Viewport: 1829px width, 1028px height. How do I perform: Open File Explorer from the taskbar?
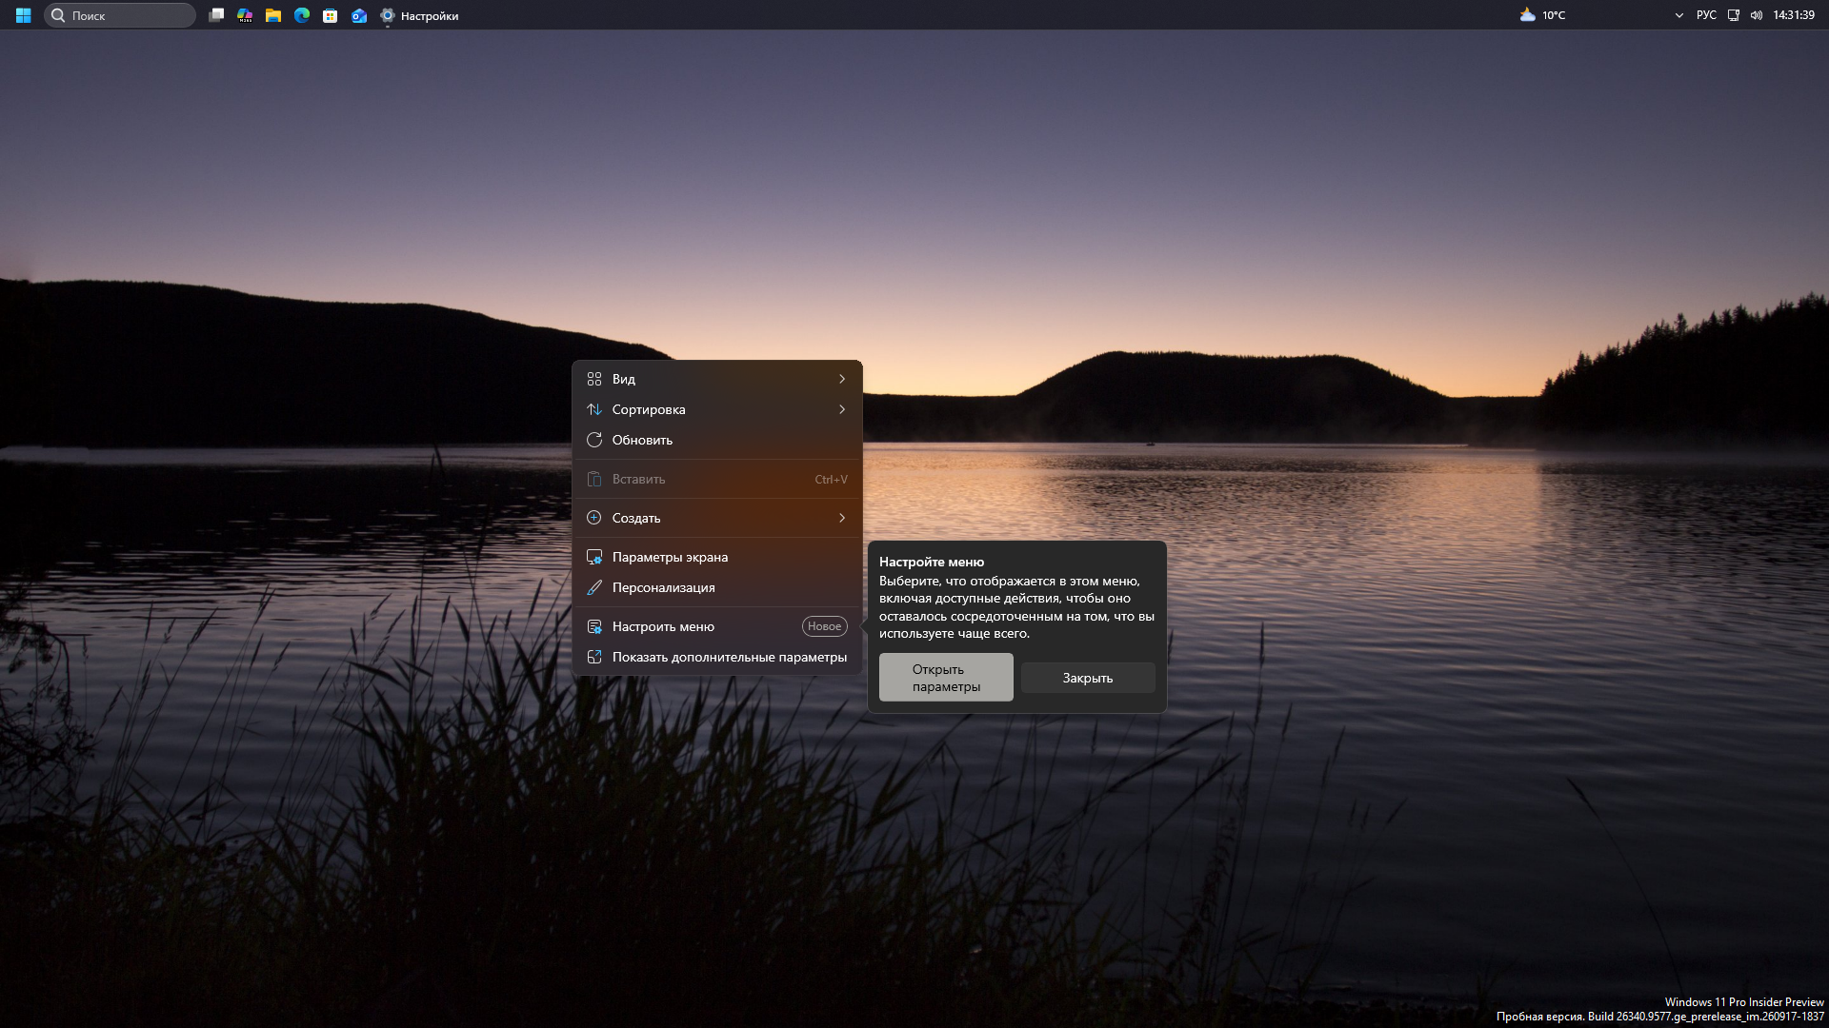273,15
